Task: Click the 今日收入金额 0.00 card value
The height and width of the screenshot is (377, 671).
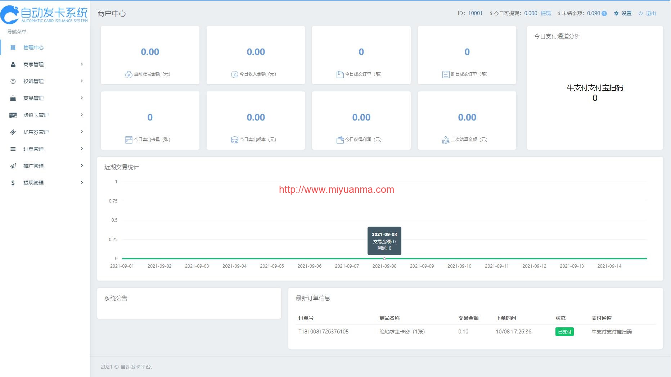Action: [256, 52]
